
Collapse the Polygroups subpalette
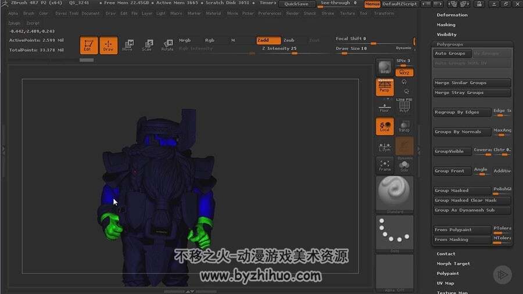(450, 44)
